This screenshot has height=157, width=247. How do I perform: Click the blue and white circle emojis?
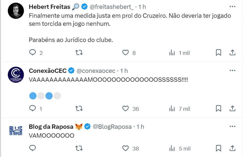pyautogui.click(x=45, y=96)
